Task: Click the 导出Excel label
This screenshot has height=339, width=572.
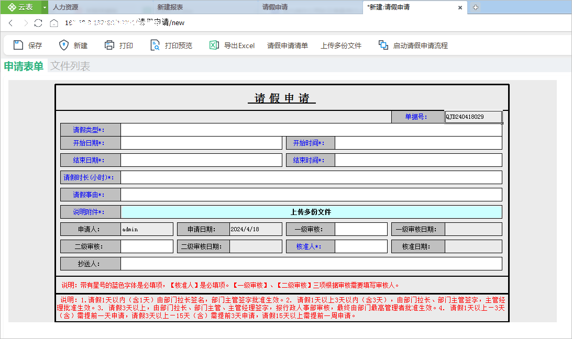Action: (x=239, y=46)
